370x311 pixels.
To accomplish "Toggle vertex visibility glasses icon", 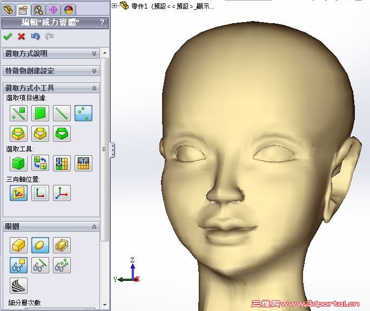I will click(62, 265).
